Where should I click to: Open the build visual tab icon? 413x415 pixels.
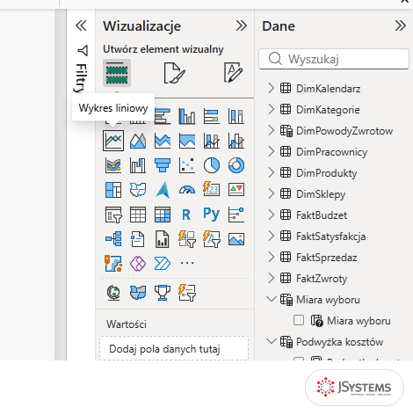(x=117, y=73)
